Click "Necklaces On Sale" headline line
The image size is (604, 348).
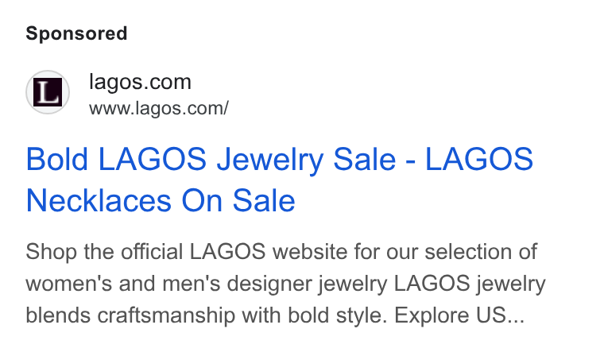[161, 200]
